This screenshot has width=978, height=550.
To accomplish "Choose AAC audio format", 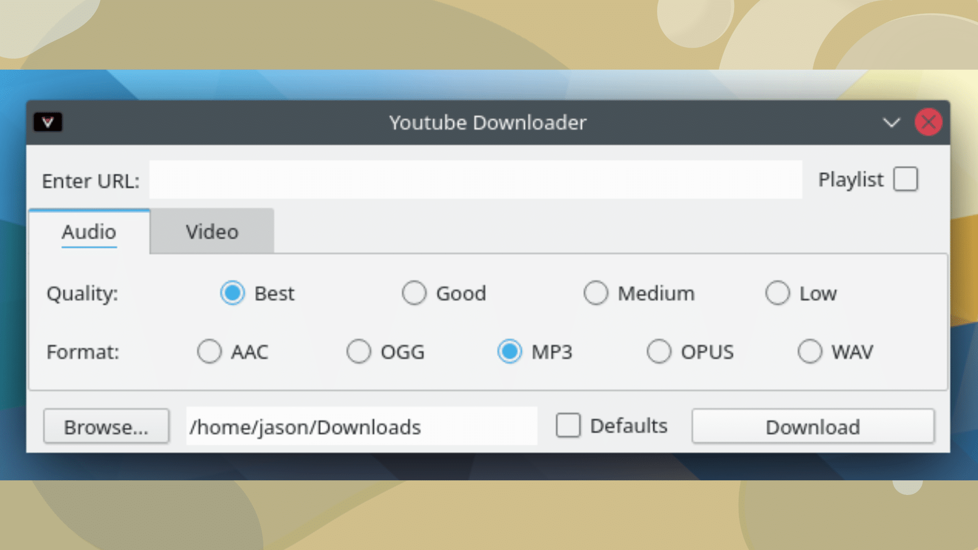I will click(209, 351).
